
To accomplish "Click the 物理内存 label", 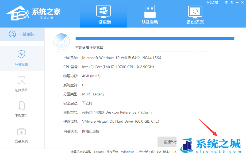I will pos(71,76).
